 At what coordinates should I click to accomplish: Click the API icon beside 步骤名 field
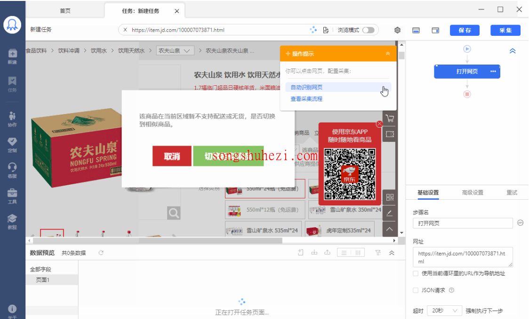coord(520,223)
